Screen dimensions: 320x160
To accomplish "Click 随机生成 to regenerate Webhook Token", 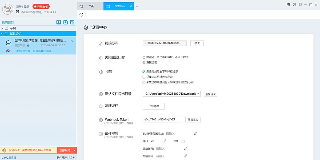I will (x=193, y=120).
